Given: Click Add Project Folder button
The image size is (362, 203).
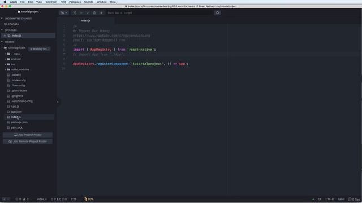Looking at the screenshot, I should pyautogui.click(x=28, y=135).
